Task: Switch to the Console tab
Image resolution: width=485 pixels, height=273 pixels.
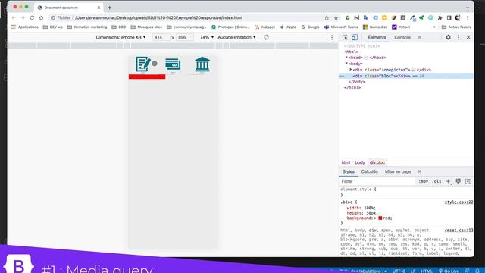Action: 402,37
